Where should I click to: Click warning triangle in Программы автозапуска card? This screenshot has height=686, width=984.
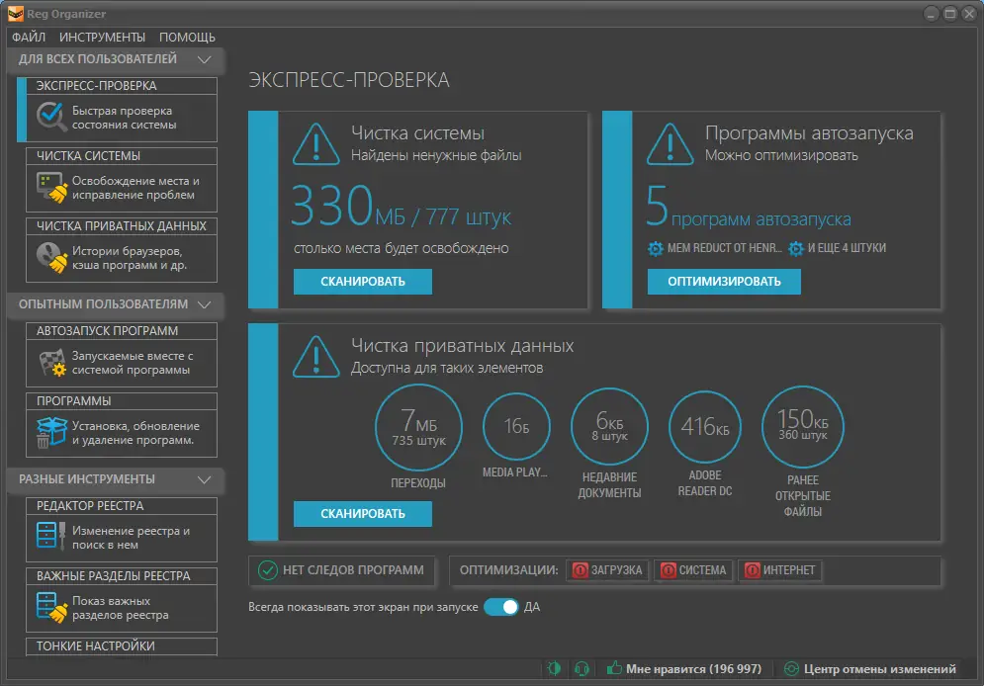(671, 145)
